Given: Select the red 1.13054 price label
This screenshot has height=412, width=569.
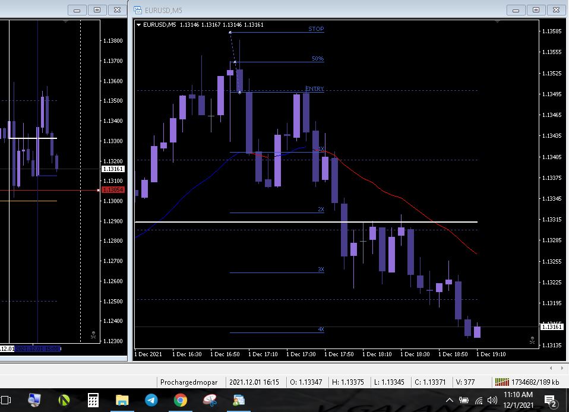Looking at the screenshot, I should tap(113, 190).
